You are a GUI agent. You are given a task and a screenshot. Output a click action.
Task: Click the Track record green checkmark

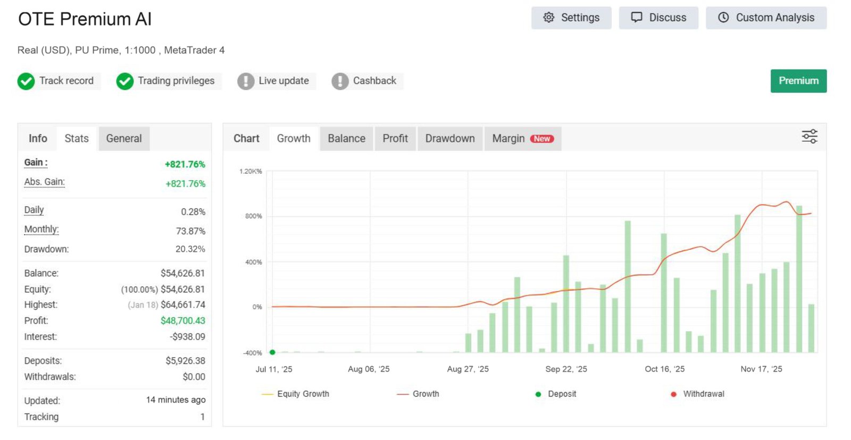26,81
